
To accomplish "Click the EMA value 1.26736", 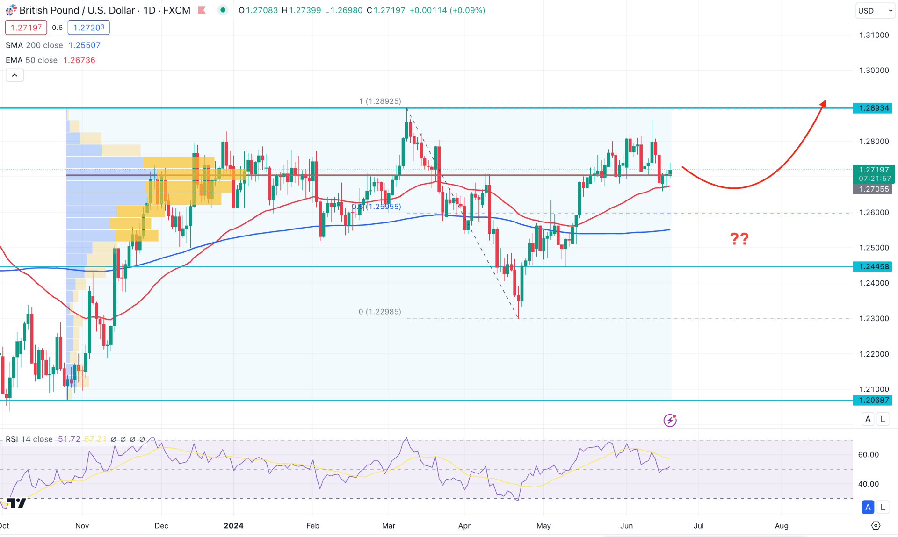I will pos(79,60).
